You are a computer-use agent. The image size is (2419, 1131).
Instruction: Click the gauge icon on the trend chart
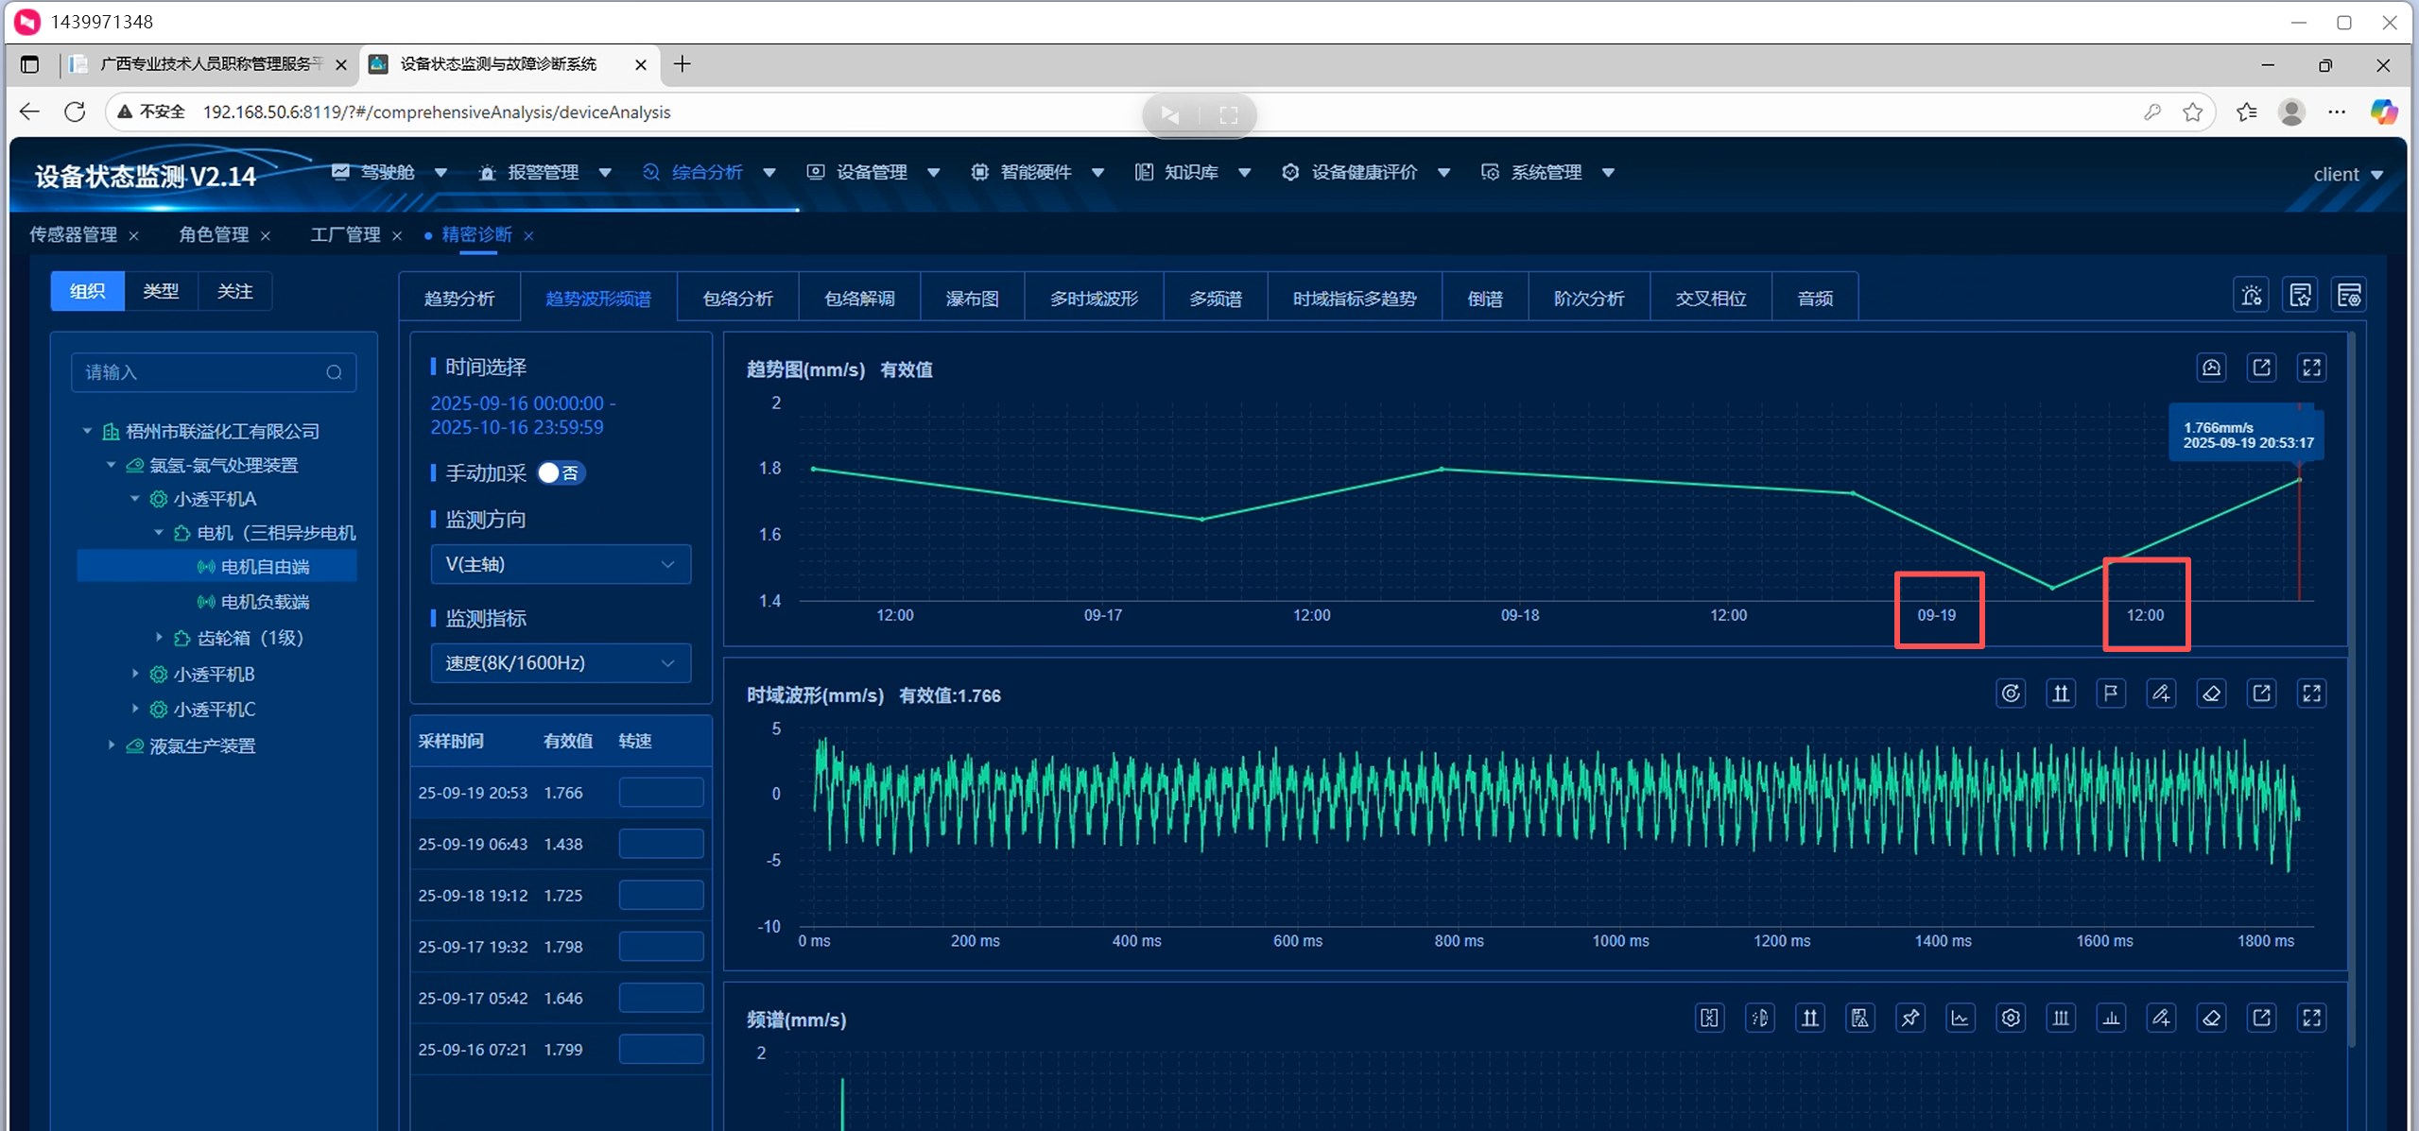2211,368
